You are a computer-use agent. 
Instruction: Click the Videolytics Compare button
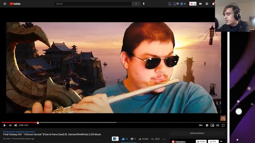tap(201, 141)
